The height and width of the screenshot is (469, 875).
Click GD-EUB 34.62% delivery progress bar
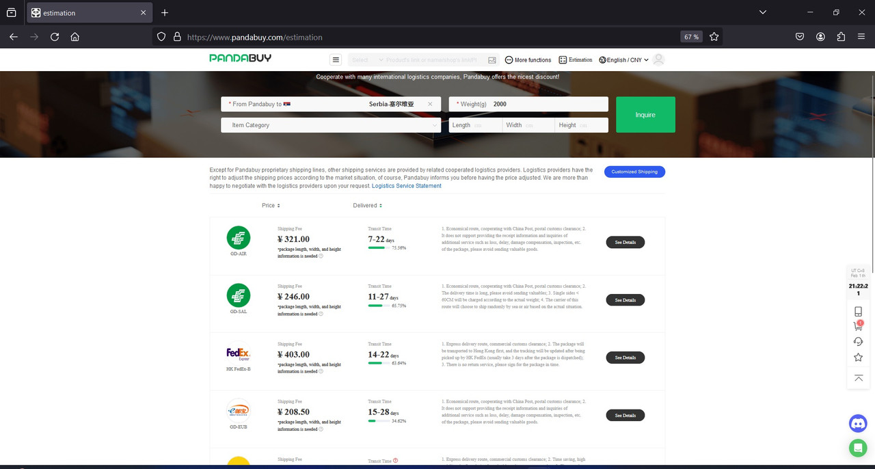(x=379, y=421)
